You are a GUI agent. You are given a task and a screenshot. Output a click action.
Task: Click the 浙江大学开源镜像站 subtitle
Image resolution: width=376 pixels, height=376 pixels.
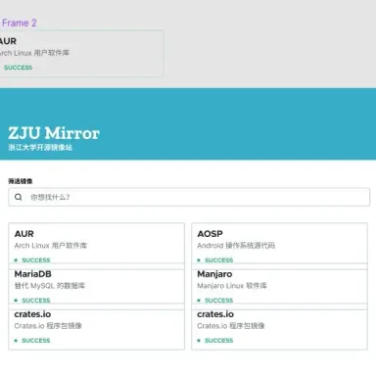point(40,148)
